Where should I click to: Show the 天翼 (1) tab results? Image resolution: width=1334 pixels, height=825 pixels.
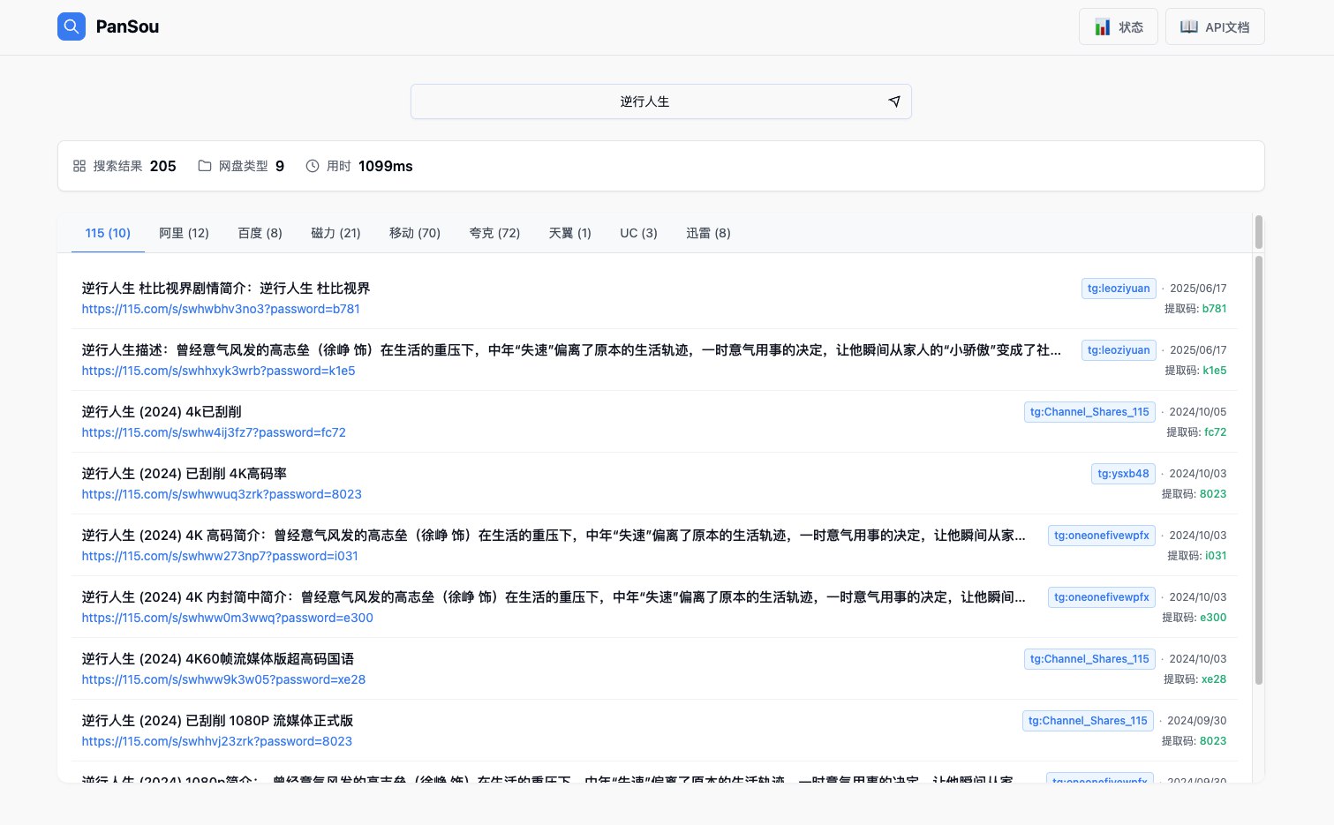(569, 233)
